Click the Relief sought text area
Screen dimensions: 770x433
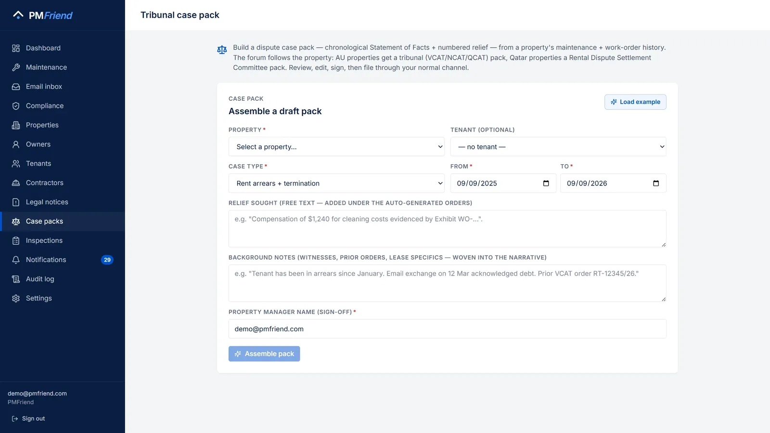coord(447,229)
